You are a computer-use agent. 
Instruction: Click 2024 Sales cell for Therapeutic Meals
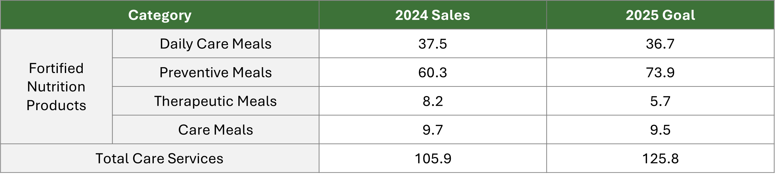point(432,101)
